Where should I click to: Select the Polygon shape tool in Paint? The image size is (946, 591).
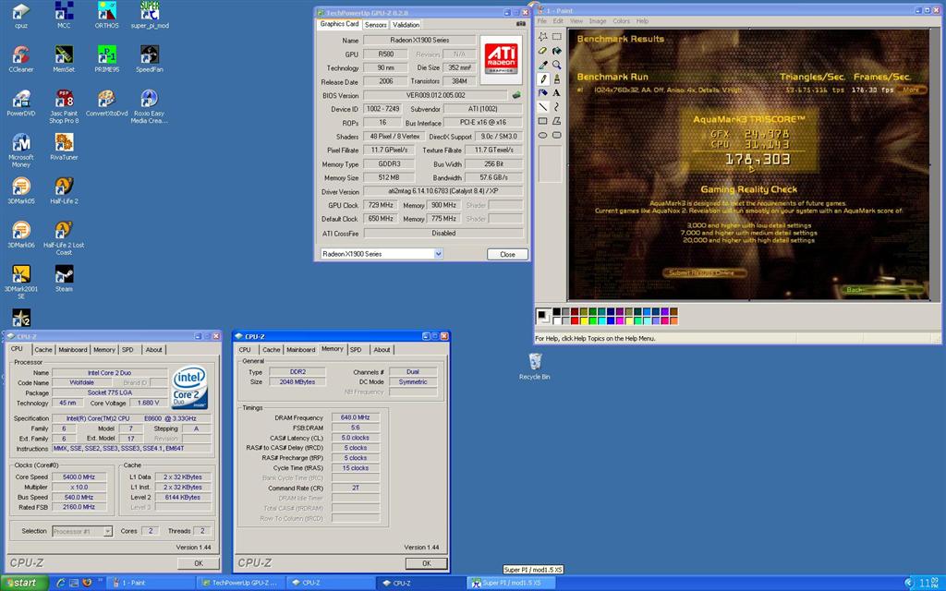(x=556, y=121)
